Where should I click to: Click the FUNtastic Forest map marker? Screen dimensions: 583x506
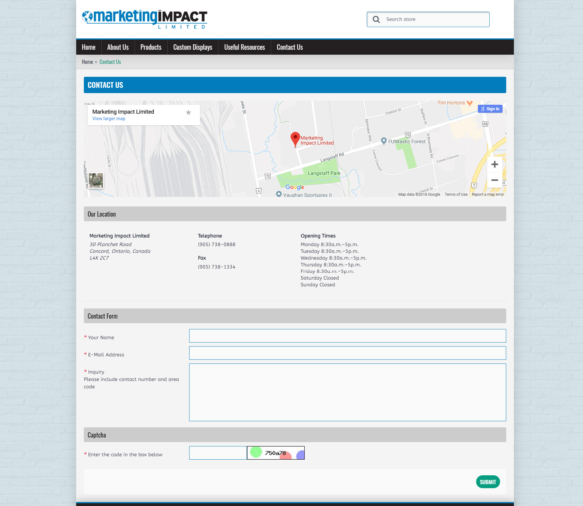point(384,141)
